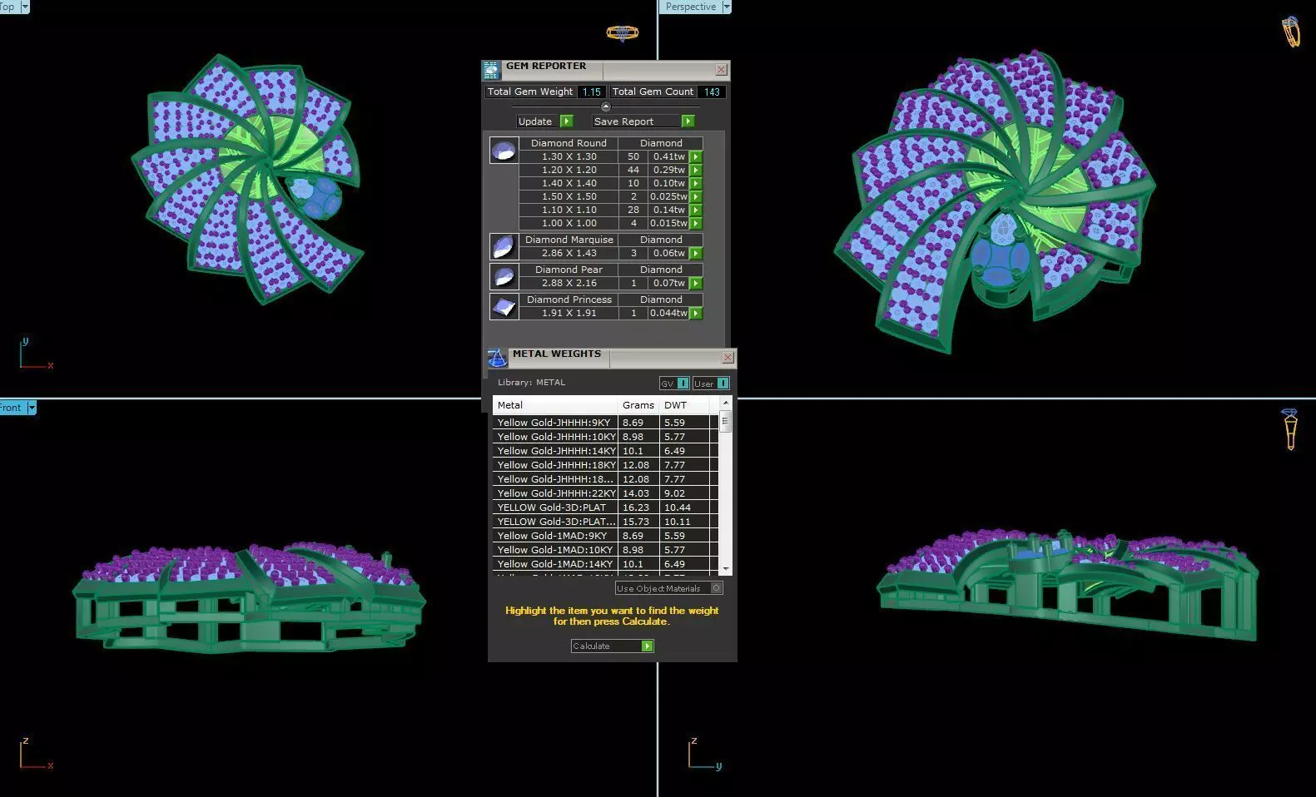Click green arrow for Pear 2.88 X 2.16

click(696, 283)
